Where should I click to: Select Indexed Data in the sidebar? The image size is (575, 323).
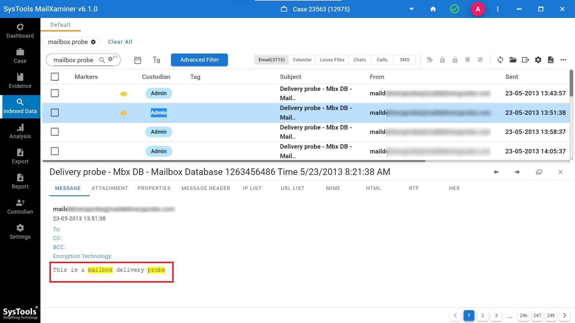tap(20, 106)
